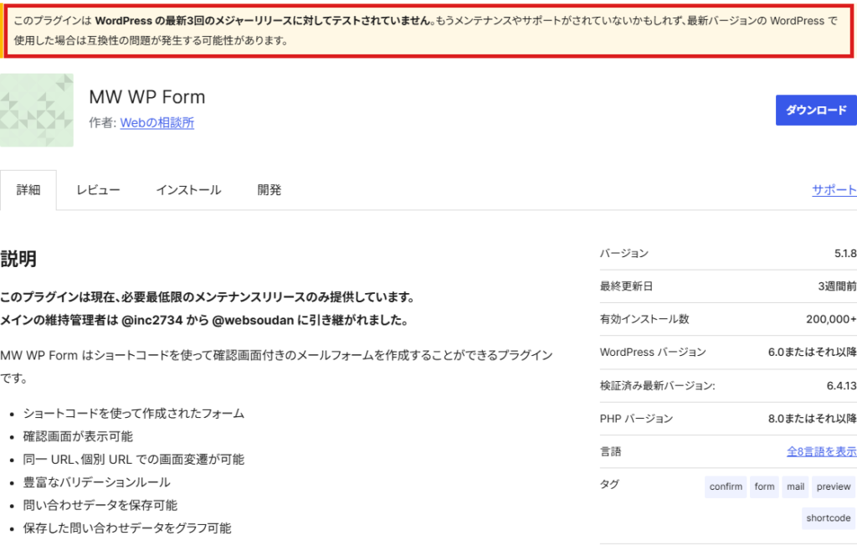Click the タグ label
Image resolution: width=857 pixels, height=551 pixels.
tap(609, 484)
